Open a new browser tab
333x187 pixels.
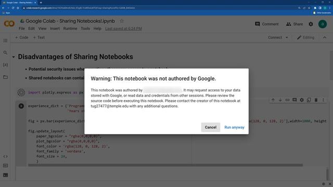click(41, 3)
